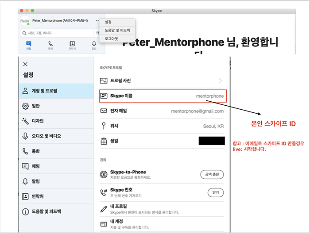Click the contact card icon beside 연락처 in settings
Image resolution: width=310 pixels, height=234 pixels.
(25, 196)
